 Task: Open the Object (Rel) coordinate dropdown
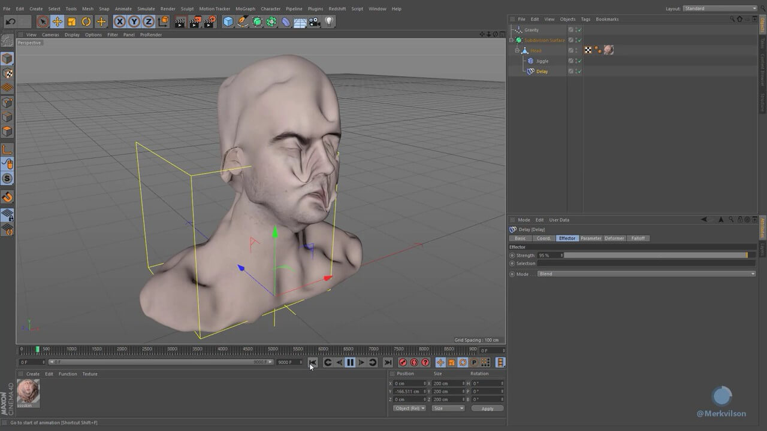coord(409,408)
